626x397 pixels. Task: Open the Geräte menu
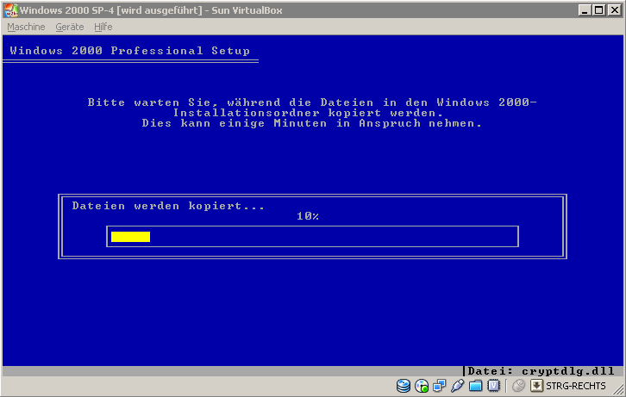[x=70, y=27]
